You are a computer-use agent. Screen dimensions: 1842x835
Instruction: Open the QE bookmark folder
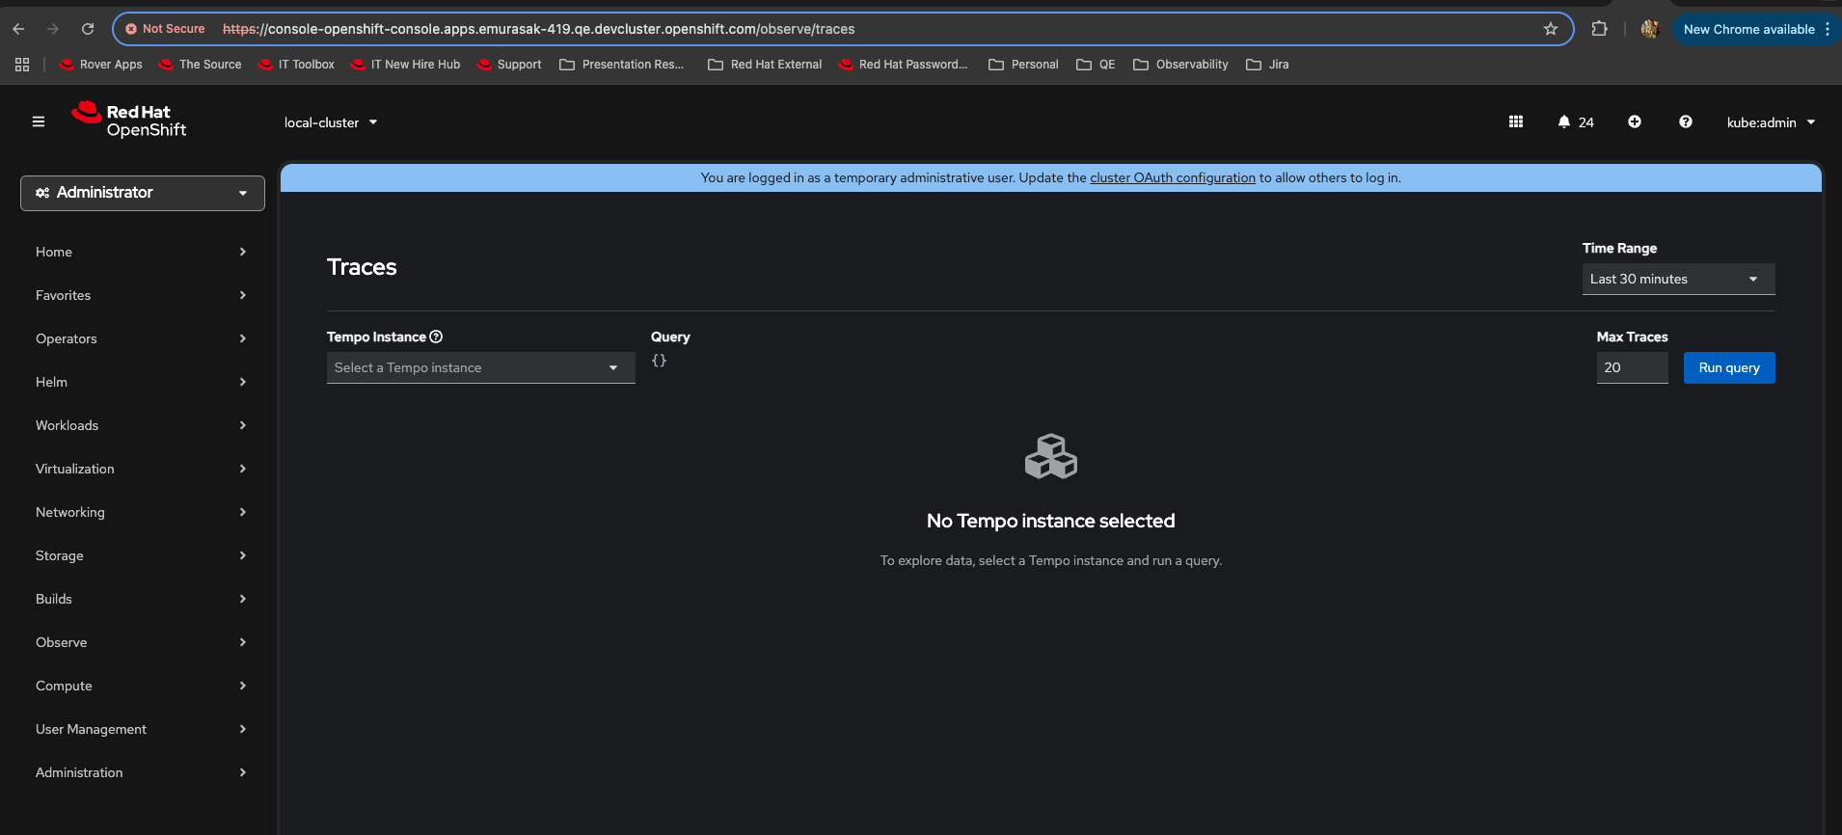(x=1096, y=65)
